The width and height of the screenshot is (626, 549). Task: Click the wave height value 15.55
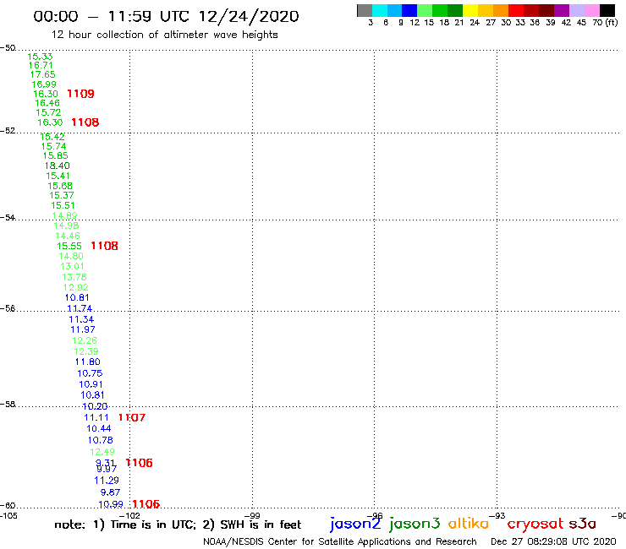(x=69, y=246)
